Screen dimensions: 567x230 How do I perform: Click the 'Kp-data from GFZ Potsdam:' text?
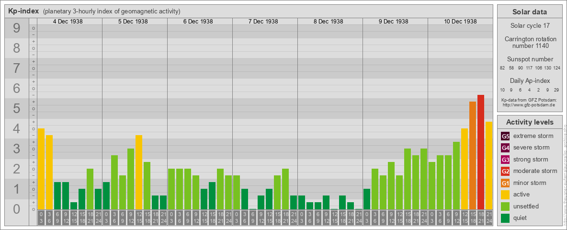click(530, 100)
